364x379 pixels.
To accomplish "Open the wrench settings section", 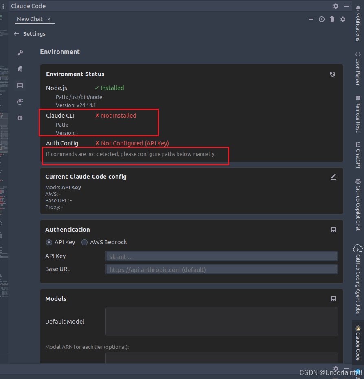I will [20, 53].
